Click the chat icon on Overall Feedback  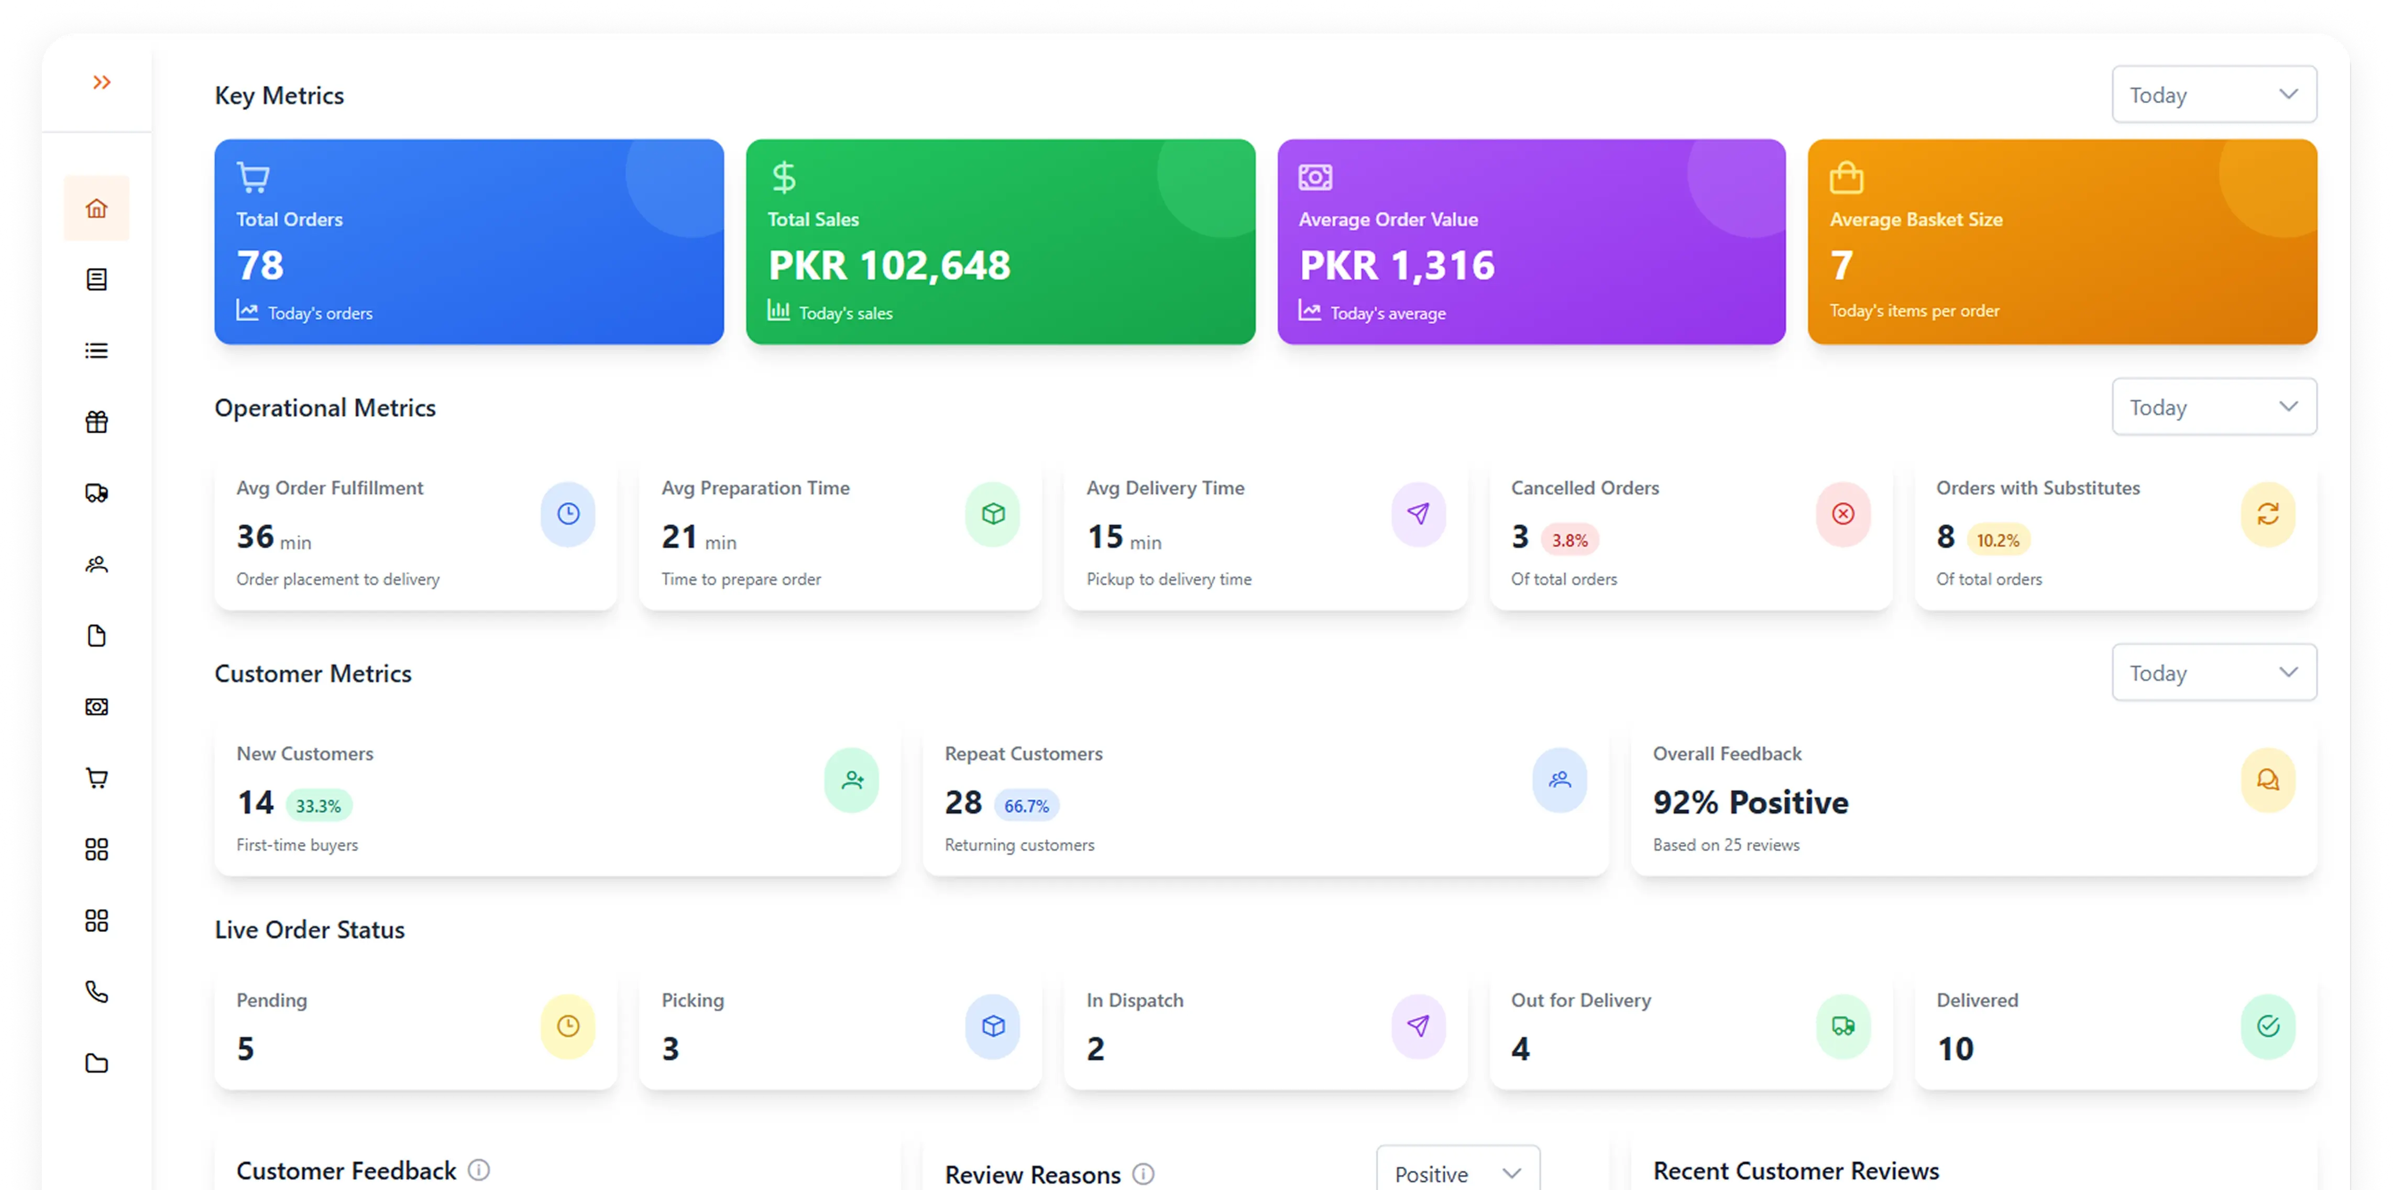(x=2268, y=780)
